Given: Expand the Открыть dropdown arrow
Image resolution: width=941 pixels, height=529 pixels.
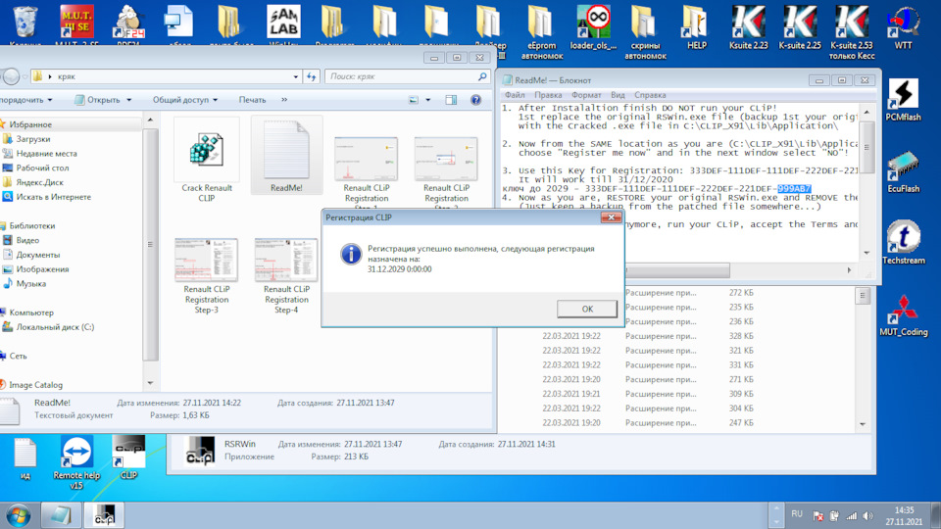Looking at the screenshot, I should pyautogui.click(x=129, y=100).
